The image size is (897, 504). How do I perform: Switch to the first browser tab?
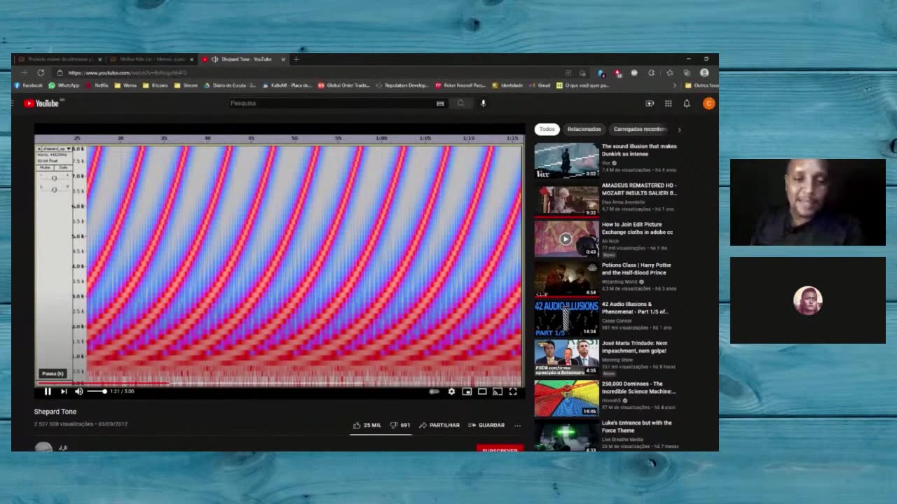click(60, 59)
